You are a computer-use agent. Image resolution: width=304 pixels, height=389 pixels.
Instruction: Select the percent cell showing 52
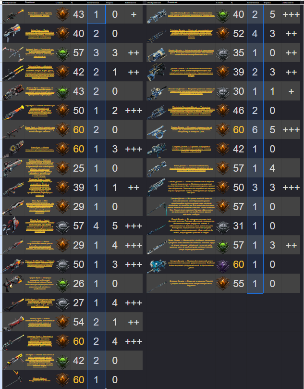coord(239,34)
